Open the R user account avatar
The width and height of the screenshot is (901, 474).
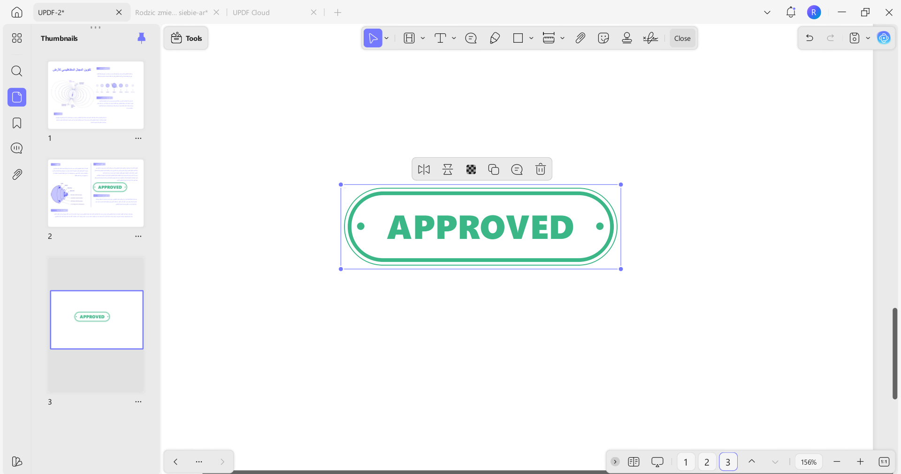(x=814, y=13)
